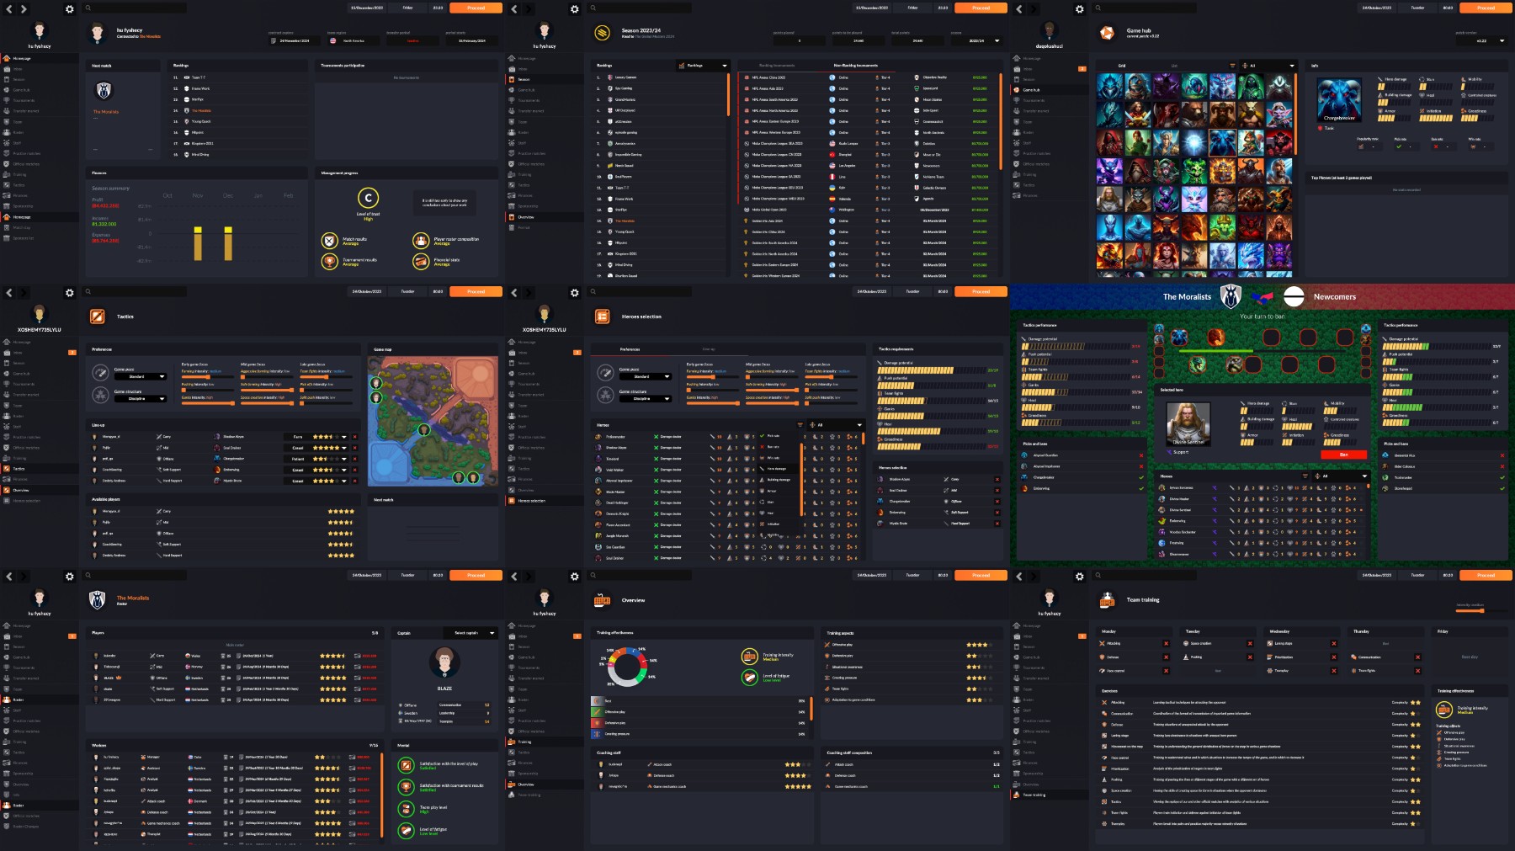Open All filter dropdown on Game hub grid
Image resolution: width=1515 pixels, height=851 pixels.
[x=1268, y=65]
